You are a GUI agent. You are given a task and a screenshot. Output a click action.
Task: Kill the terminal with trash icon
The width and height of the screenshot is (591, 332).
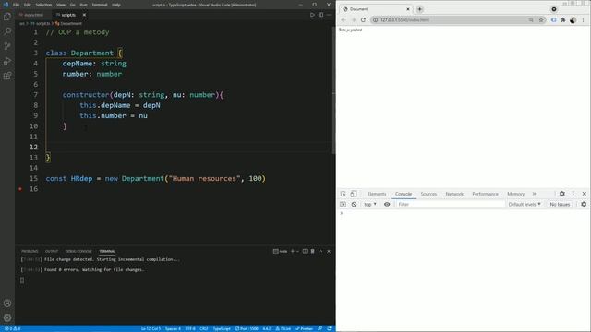click(312, 251)
